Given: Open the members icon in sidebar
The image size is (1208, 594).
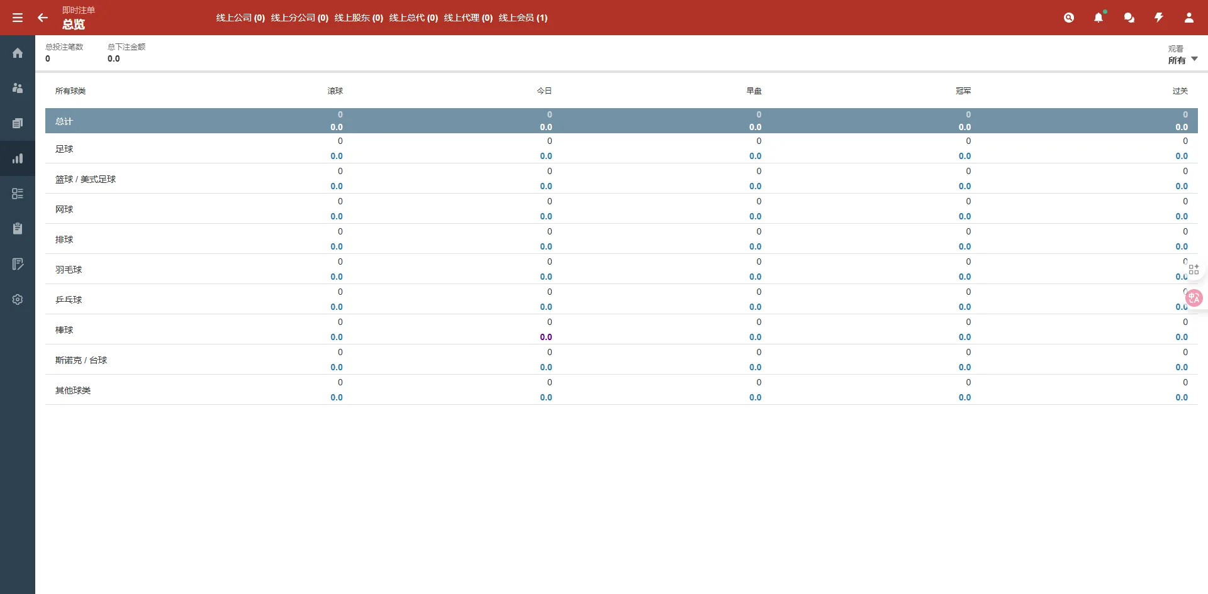Looking at the screenshot, I should [x=18, y=88].
